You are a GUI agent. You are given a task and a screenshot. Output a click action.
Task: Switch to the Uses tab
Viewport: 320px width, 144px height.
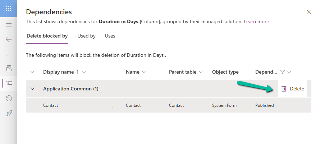(x=110, y=36)
